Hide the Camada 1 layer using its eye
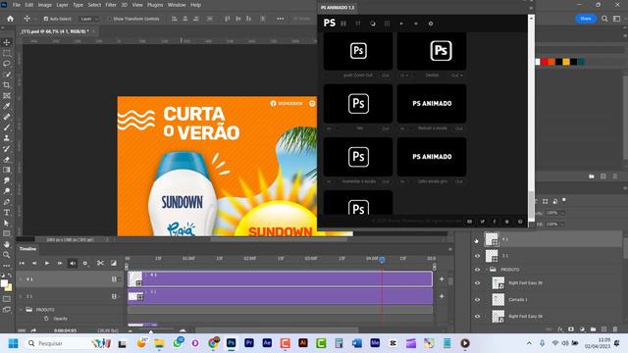This screenshot has height=353, width=628. point(477,299)
